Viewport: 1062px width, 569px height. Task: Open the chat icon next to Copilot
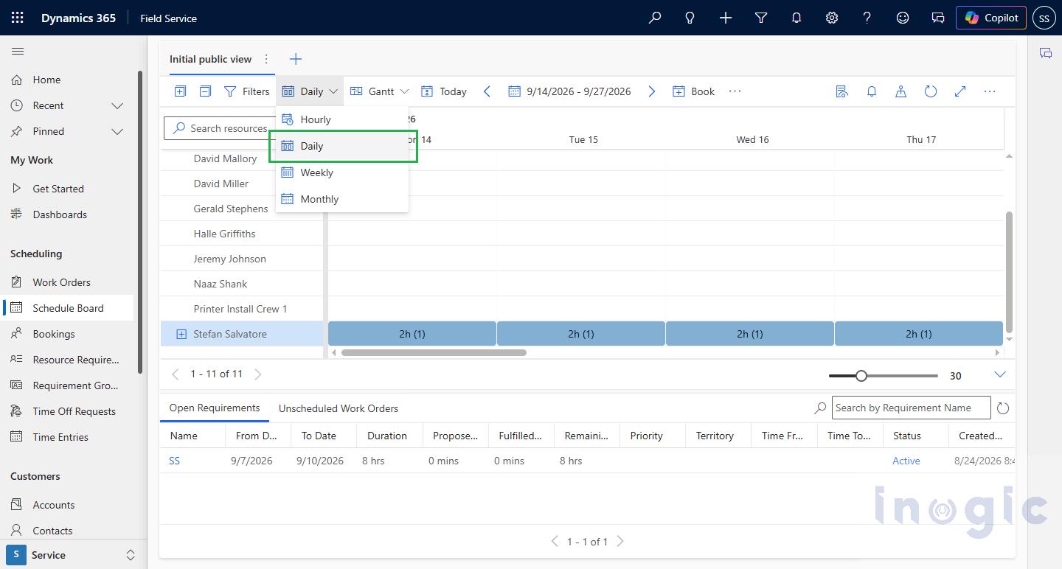tap(937, 18)
